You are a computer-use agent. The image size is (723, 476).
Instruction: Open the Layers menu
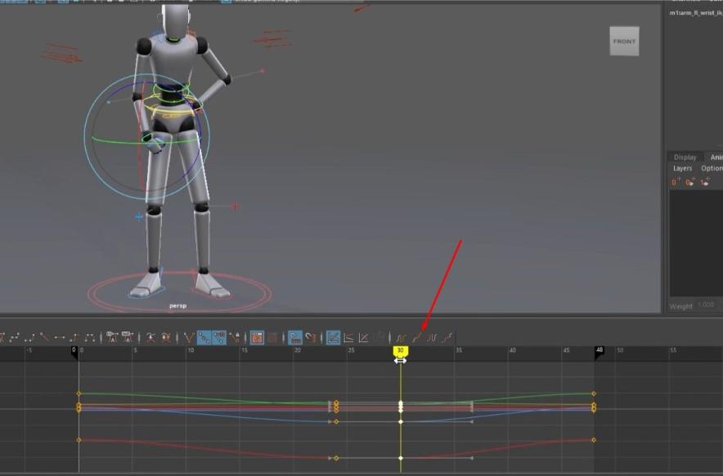682,168
